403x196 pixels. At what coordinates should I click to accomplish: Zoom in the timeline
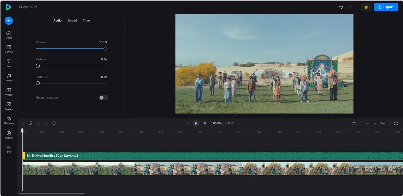375,123
